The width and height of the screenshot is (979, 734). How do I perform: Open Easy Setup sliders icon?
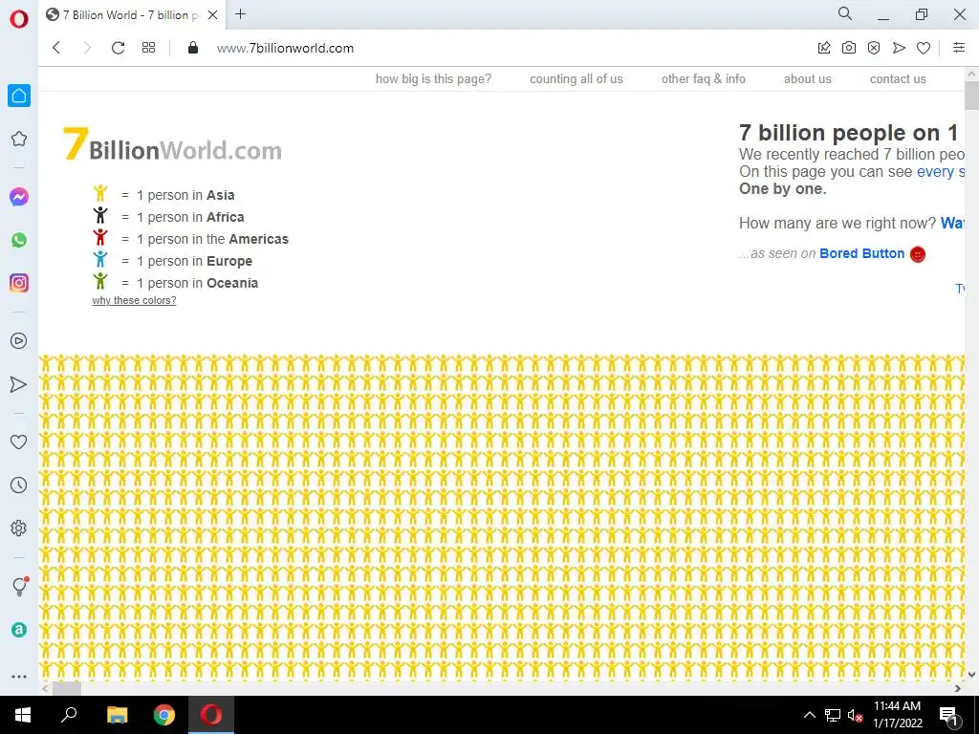pos(959,48)
